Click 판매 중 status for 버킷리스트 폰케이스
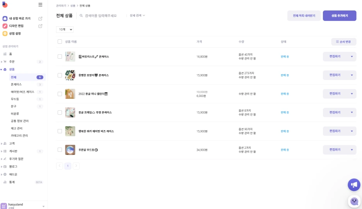 pyautogui.click(x=285, y=57)
